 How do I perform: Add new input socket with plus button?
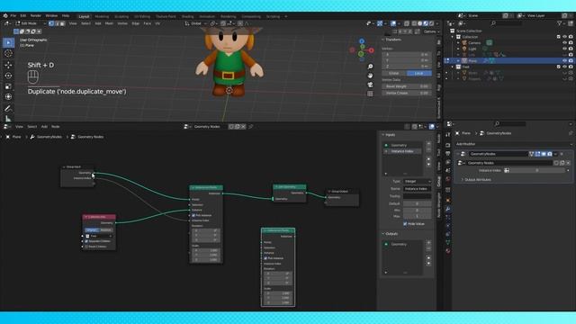(x=428, y=144)
